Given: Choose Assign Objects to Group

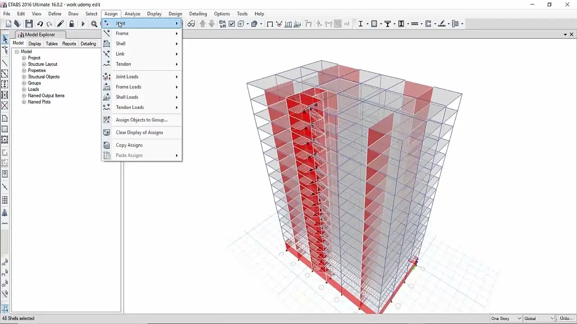Looking at the screenshot, I should 142,120.
